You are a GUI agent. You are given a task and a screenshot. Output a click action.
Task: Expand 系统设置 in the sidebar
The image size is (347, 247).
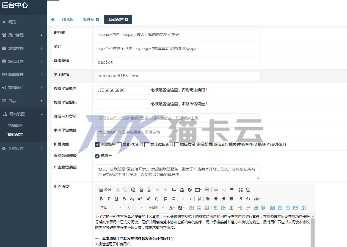[23, 149]
